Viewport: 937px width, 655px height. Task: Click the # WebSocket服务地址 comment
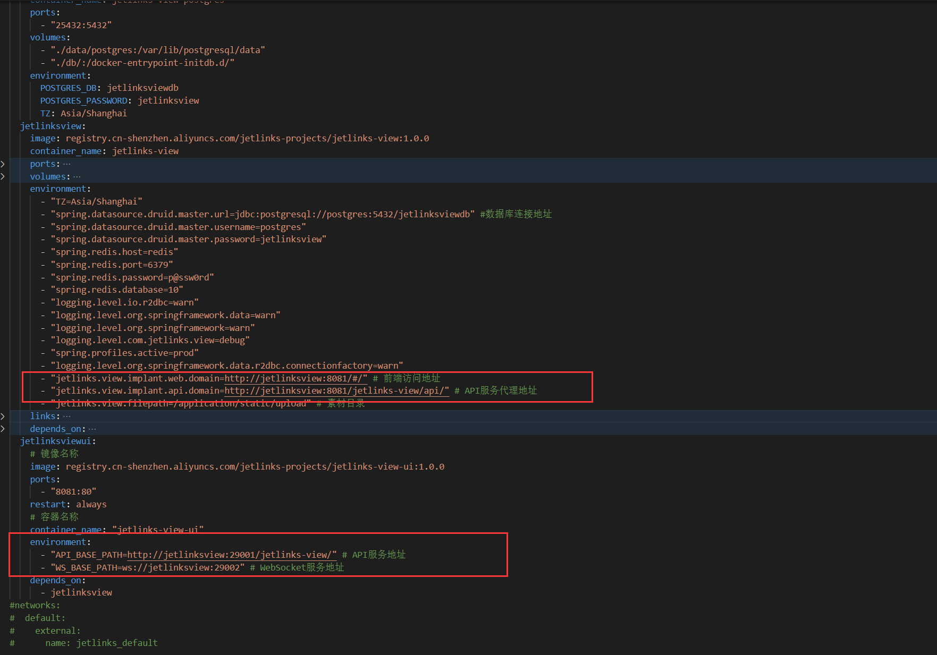pyautogui.click(x=297, y=567)
